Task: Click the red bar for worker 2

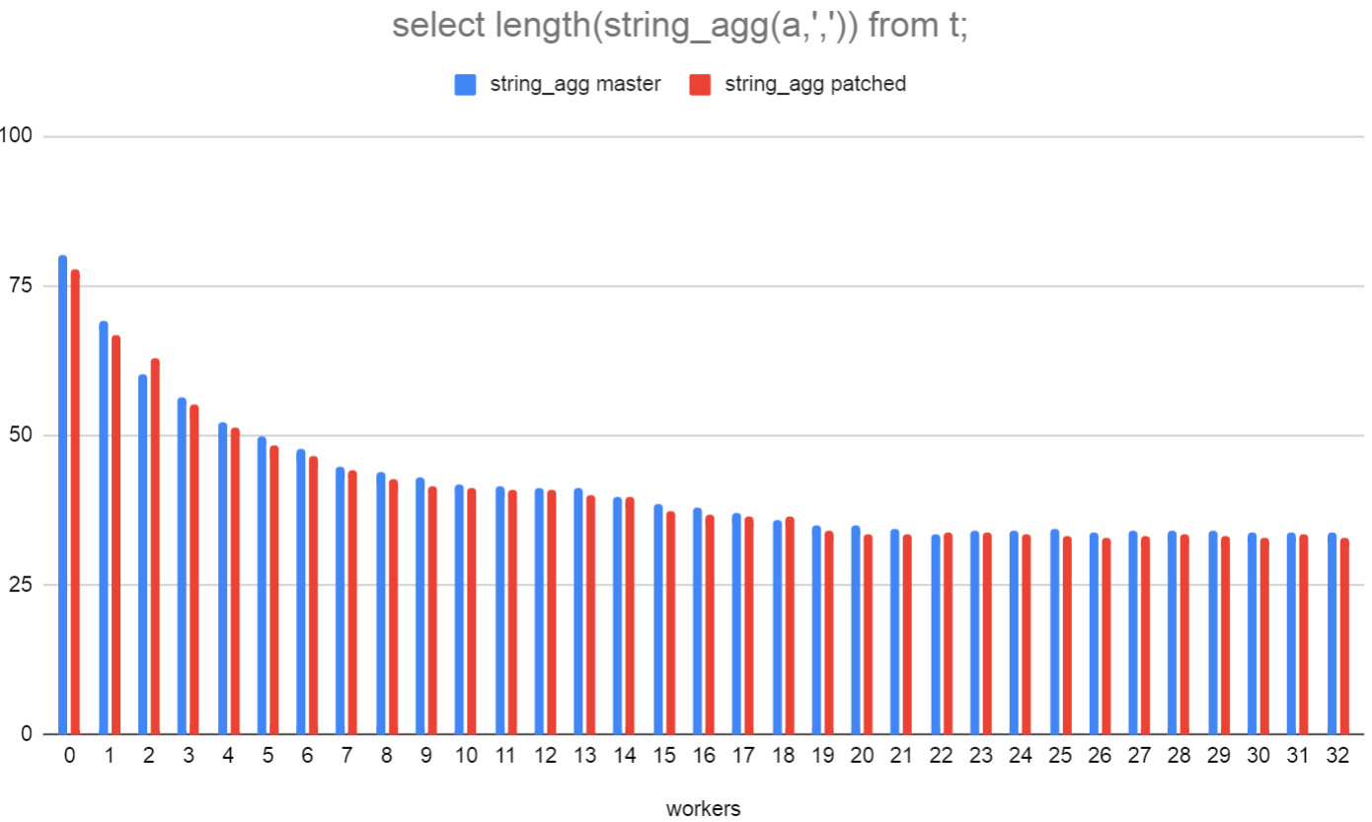Action: click(x=155, y=546)
